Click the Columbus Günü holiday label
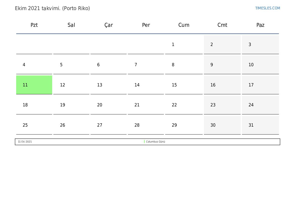This screenshot has height=209, width=295. (x=155, y=142)
